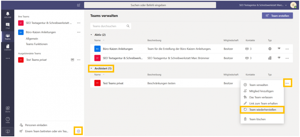Image resolution: width=300 pixels, height=137 pixels.
Task: Click archive icon beside Test Teams privat
Action: pos(72,60)
